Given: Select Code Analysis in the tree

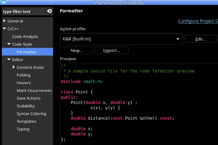Looking at the screenshot, I should (x=25, y=36).
